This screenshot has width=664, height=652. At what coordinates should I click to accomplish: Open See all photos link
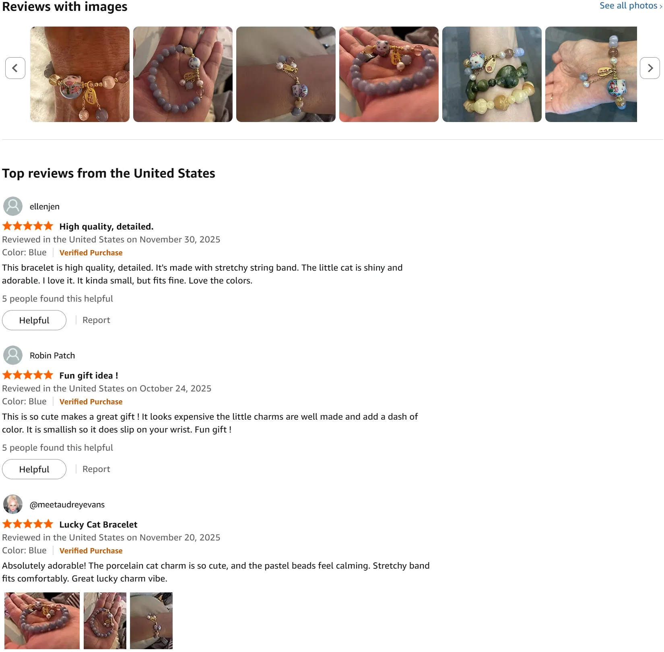631,6
